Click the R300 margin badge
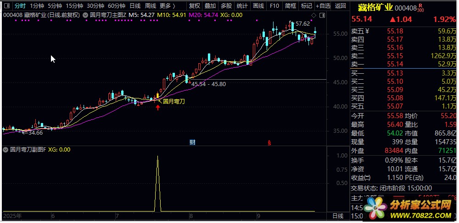459x223 pixels. point(421,8)
